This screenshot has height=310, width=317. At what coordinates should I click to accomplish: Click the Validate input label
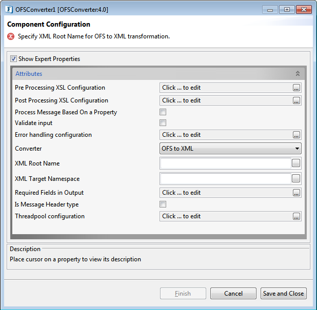[x=33, y=123]
